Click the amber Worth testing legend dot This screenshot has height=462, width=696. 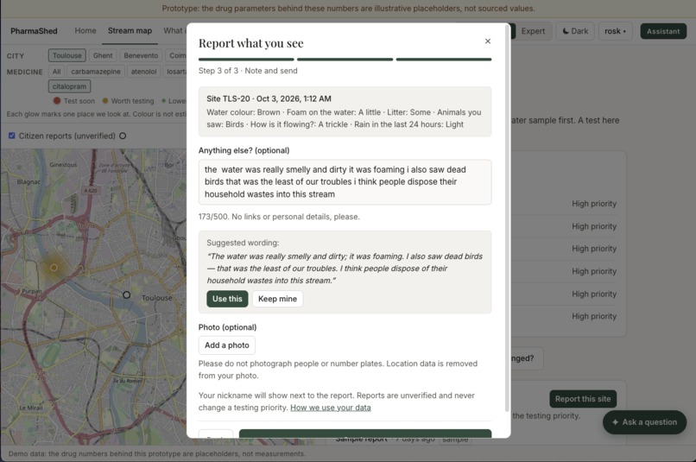105,101
